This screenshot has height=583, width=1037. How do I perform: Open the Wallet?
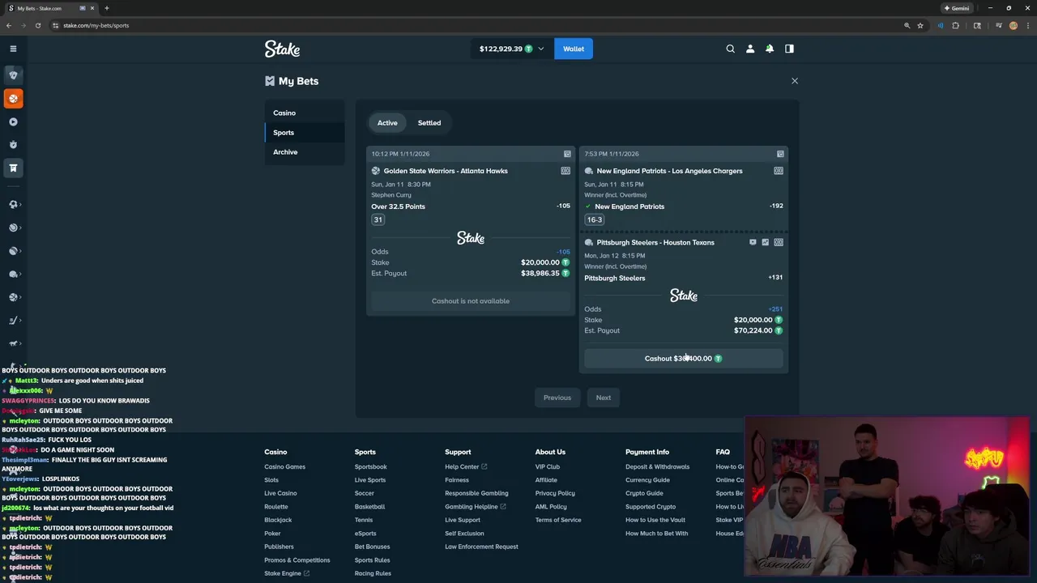[574, 49]
